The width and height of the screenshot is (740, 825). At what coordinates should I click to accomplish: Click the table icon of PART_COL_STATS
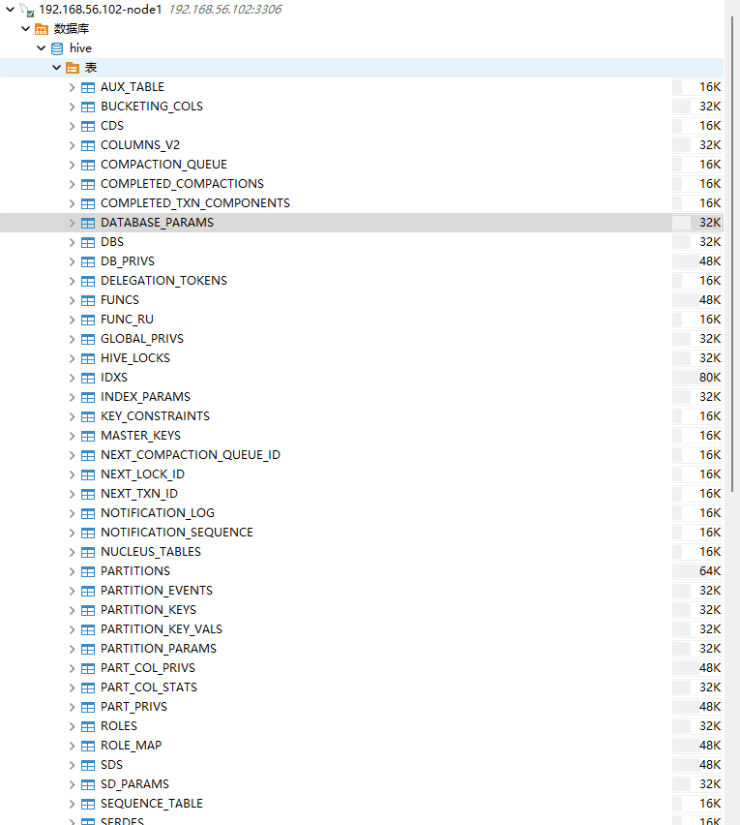[x=88, y=687]
